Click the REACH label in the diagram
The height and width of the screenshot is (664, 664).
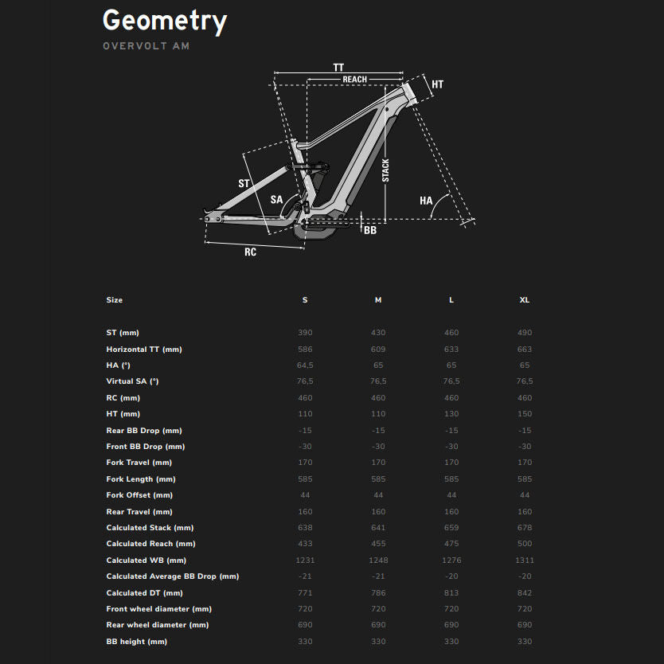pos(354,80)
